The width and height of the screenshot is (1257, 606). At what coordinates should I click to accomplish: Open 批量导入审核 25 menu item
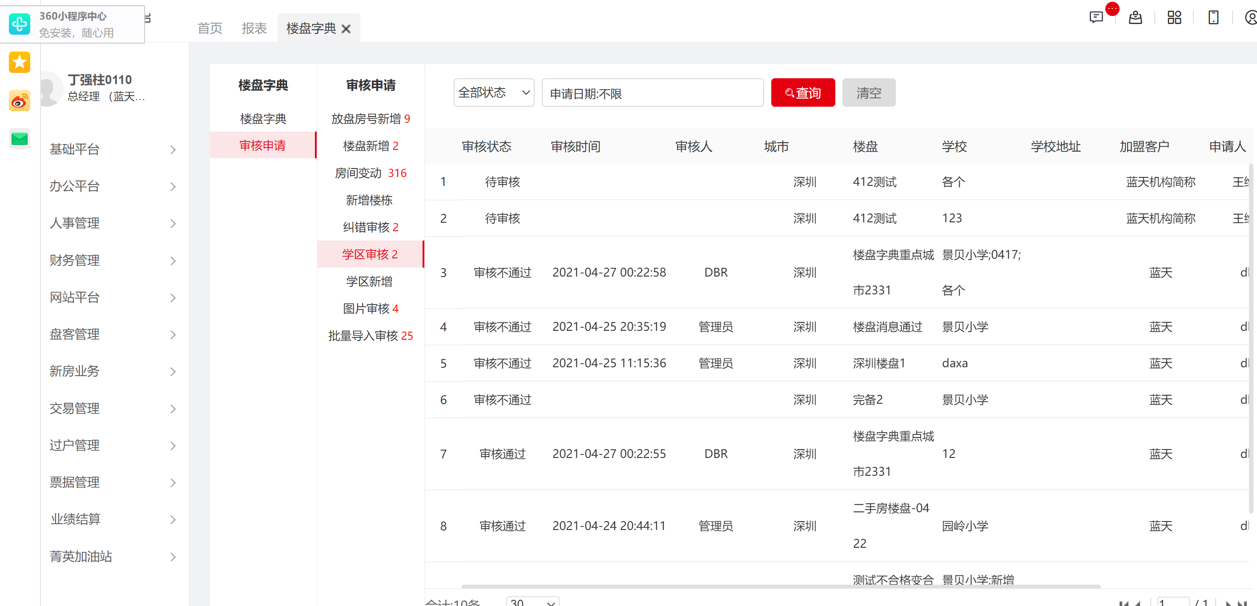371,336
